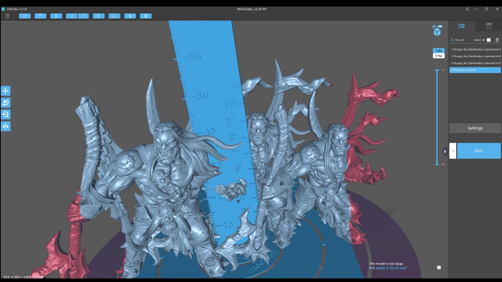Click down chevron above layer slider
The height and width of the screenshot is (282, 502).
tap(443, 70)
